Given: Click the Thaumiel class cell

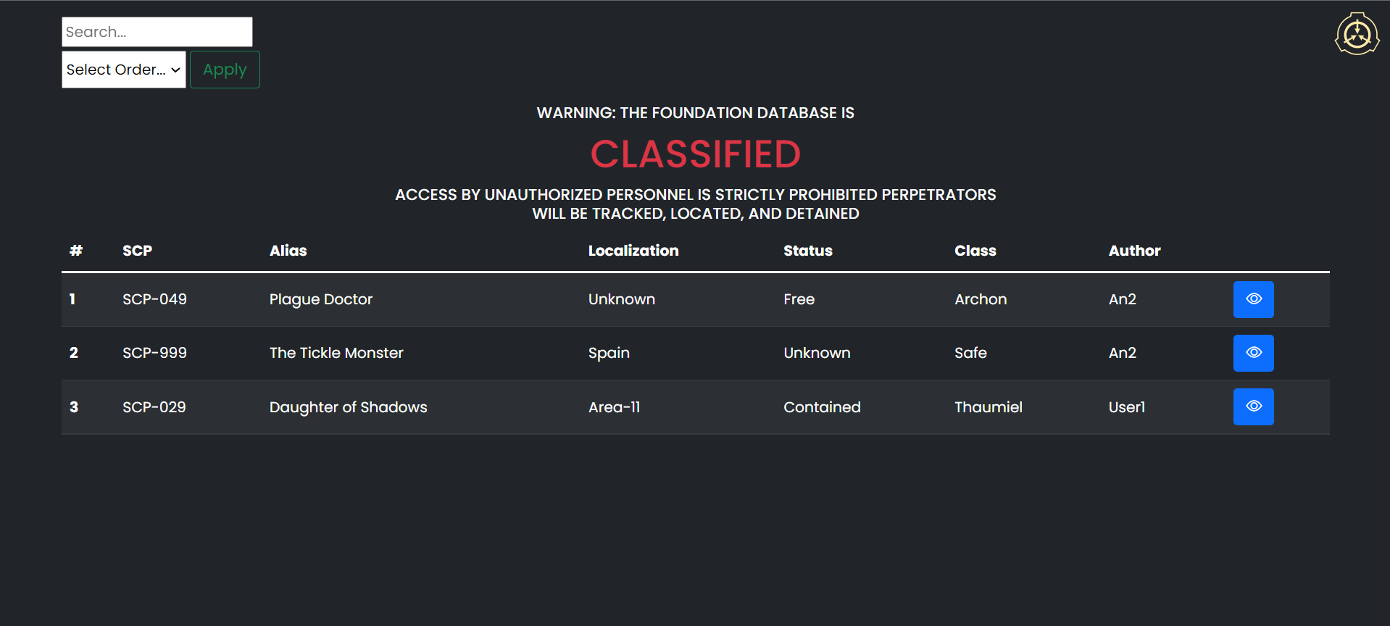Looking at the screenshot, I should click(x=988, y=407).
